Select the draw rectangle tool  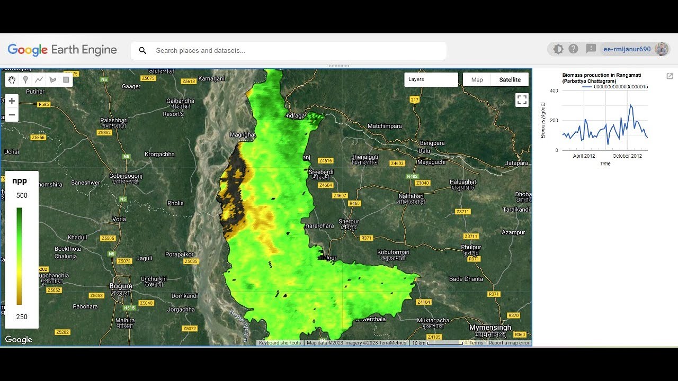click(66, 80)
